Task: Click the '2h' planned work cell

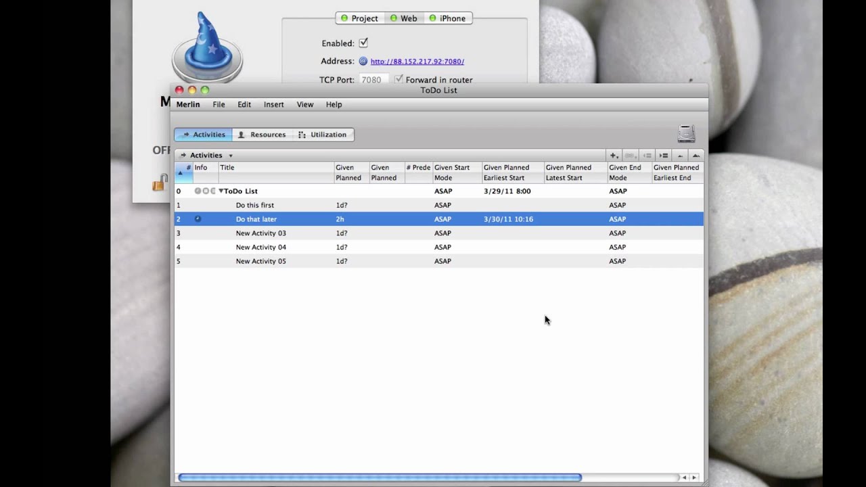Action: click(x=340, y=219)
